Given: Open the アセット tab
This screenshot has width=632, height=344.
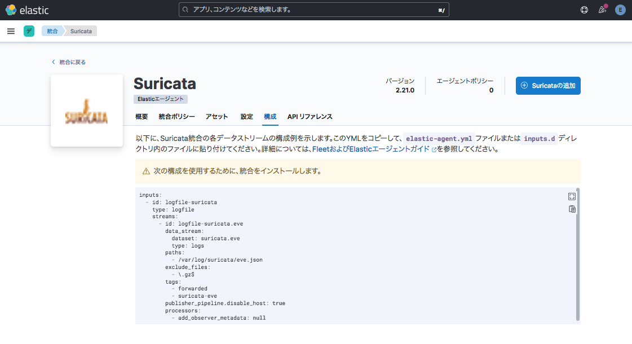Looking at the screenshot, I should pos(217,117).
